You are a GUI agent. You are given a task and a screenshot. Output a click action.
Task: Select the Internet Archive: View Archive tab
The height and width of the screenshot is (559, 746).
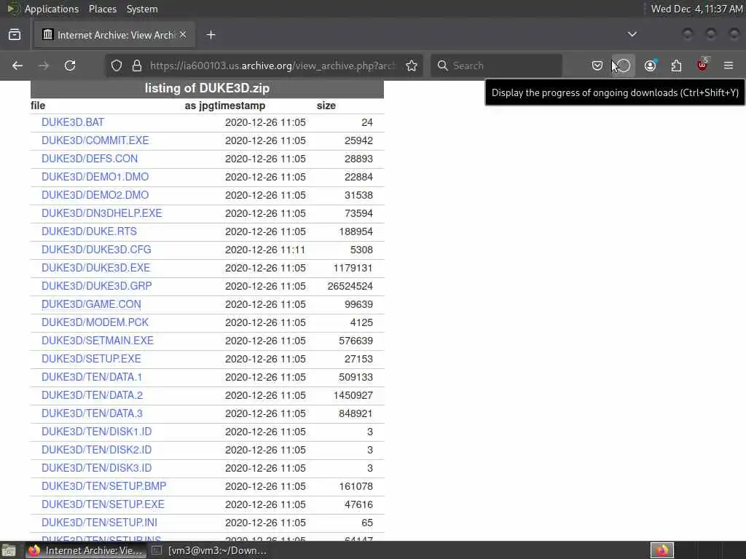[x=114, y=35]
